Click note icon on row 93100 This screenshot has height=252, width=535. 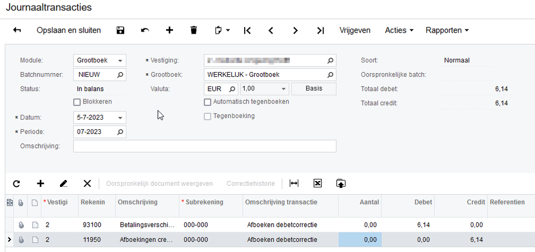34,225
